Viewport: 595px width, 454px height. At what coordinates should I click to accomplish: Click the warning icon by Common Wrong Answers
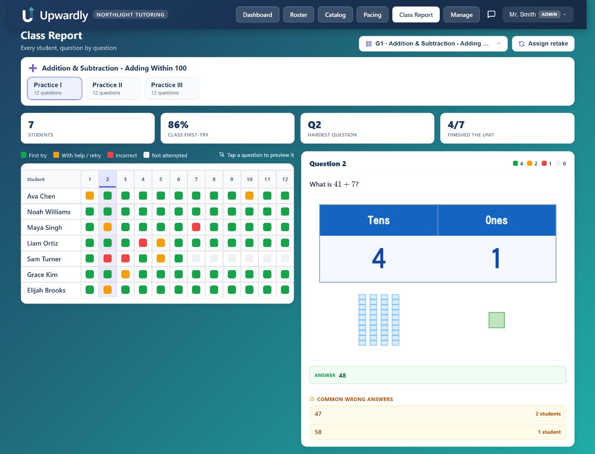(312, 399)
